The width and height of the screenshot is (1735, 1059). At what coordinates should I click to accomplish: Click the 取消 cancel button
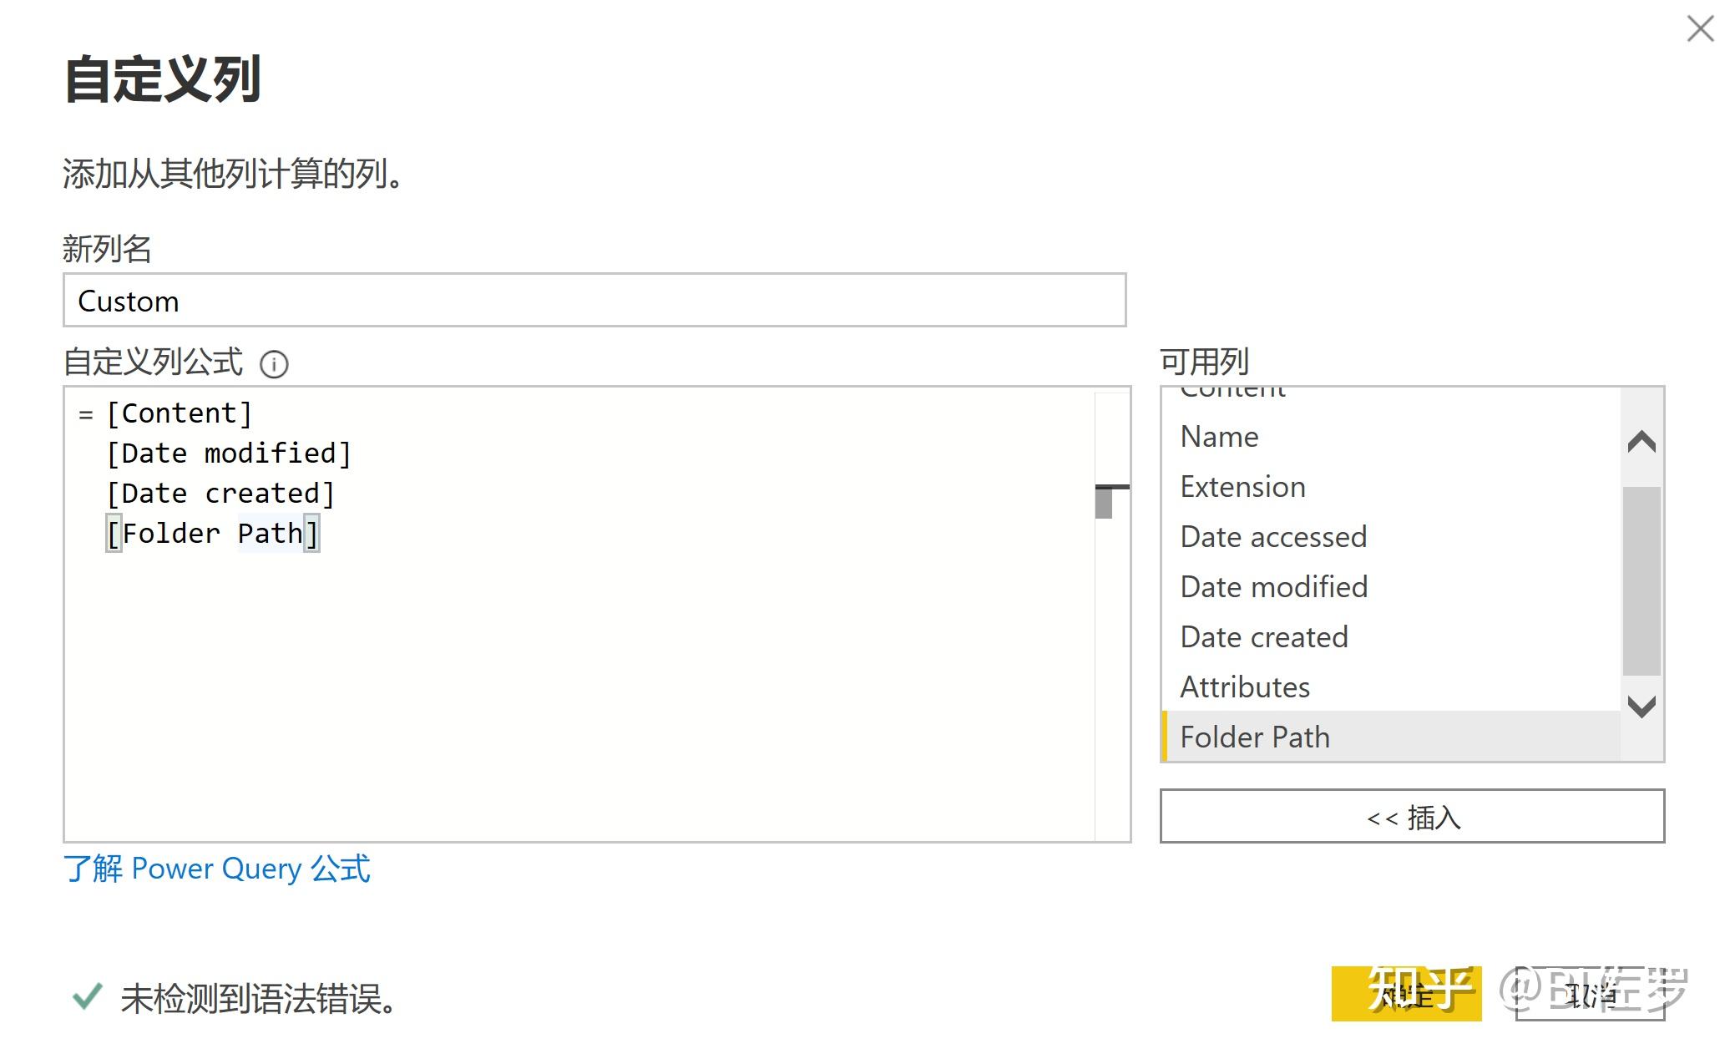1589,994
